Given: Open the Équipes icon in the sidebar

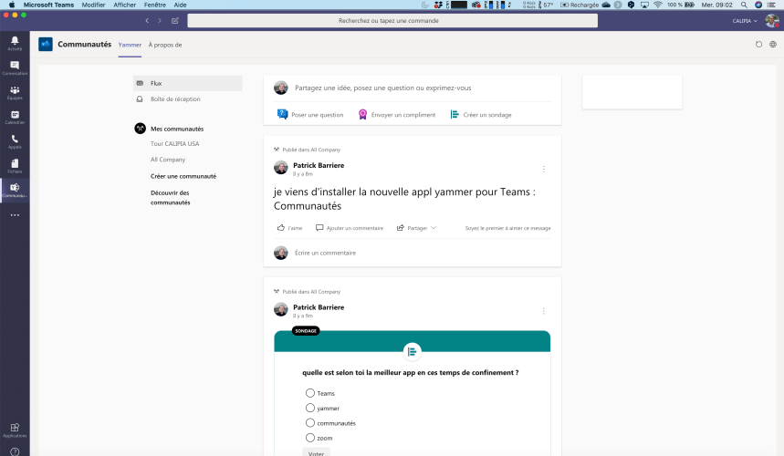Looking at the screenshot, I should [15, 92].
